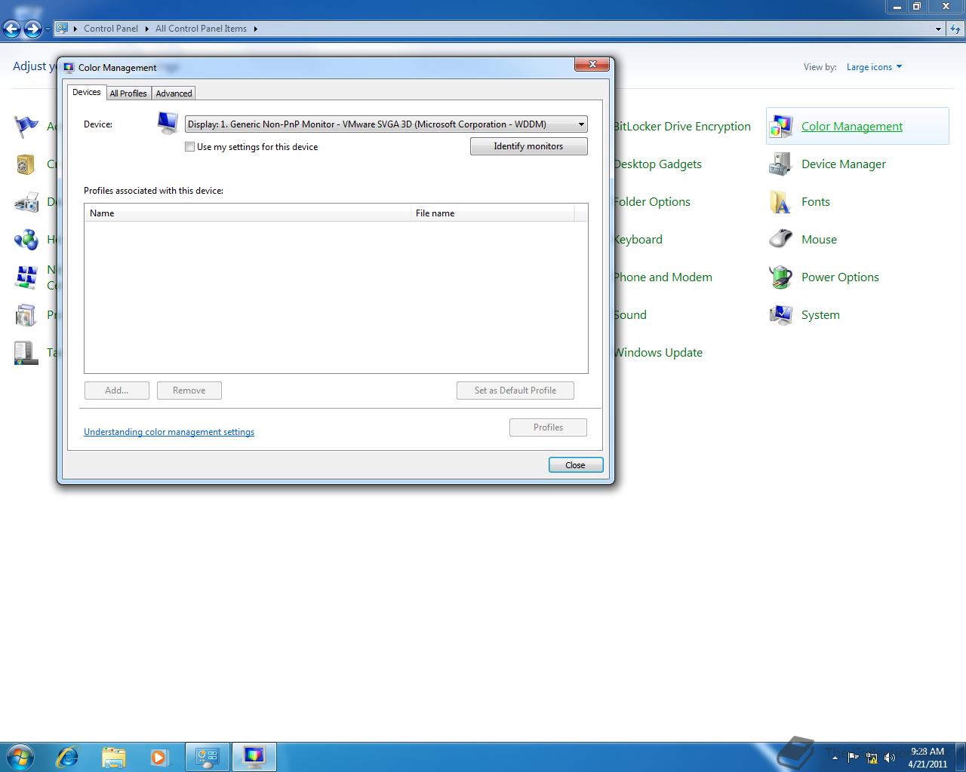This screenshot has width=966, height=772.
Task: Open the View by Large icons dropdown
Action: click(874, 67)
